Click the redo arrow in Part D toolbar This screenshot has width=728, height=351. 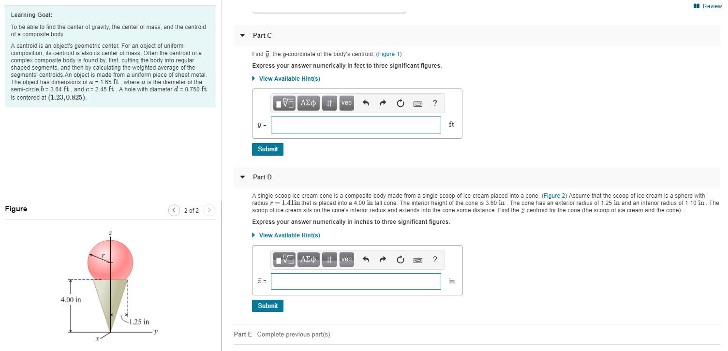[x=382, y=260]
